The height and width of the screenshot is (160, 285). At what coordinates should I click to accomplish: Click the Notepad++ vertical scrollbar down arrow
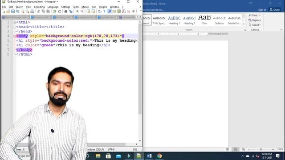pyautogui.click(x=140, y=140)
